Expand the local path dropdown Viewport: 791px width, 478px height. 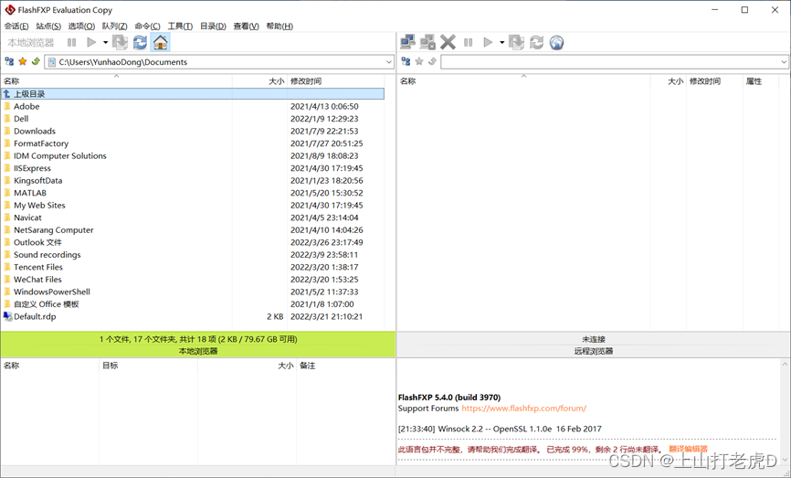pos(388,62)
